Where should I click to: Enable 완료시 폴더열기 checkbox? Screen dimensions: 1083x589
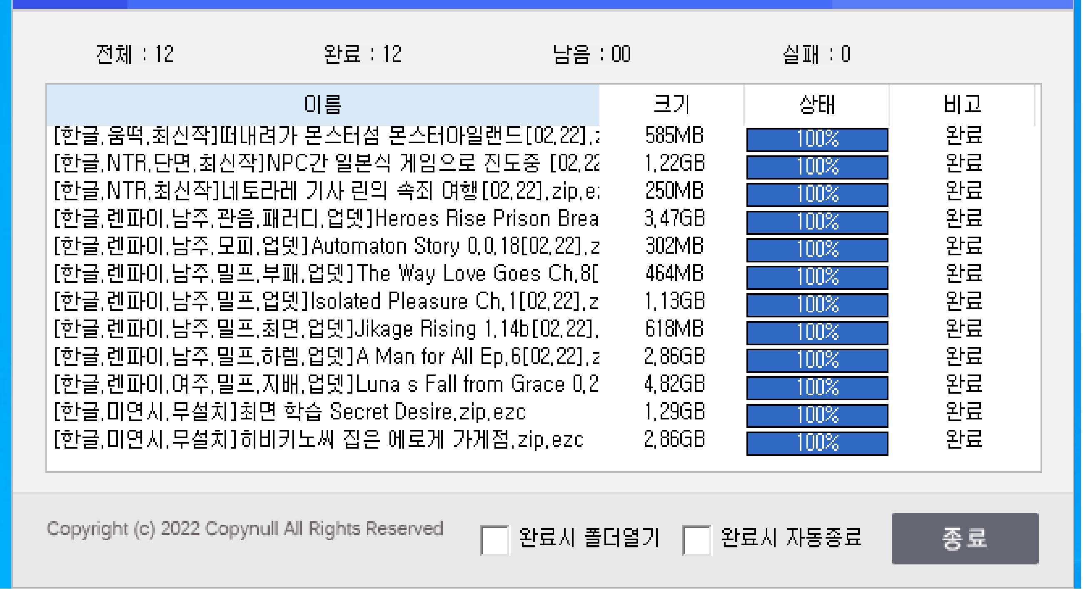click(494, 539)
